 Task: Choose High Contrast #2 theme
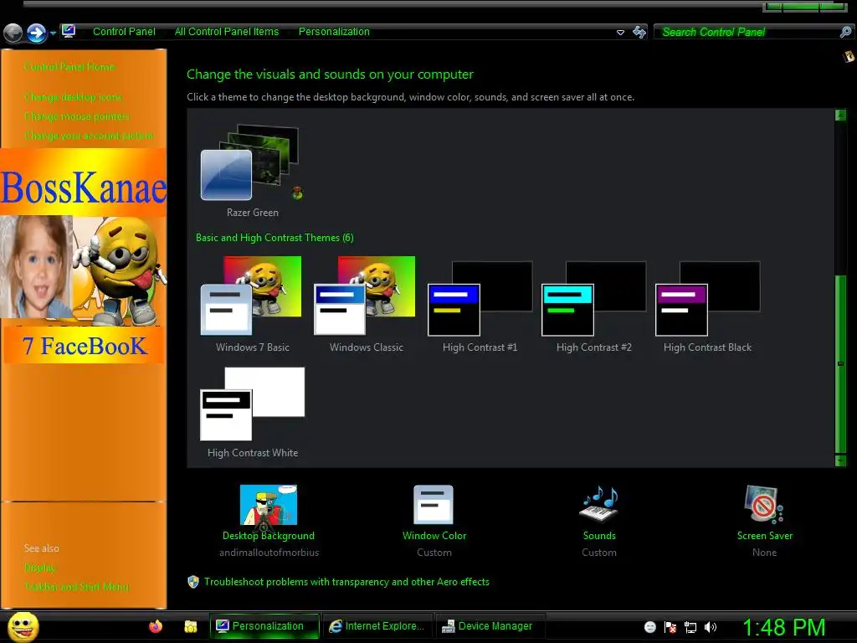point(593,306)
